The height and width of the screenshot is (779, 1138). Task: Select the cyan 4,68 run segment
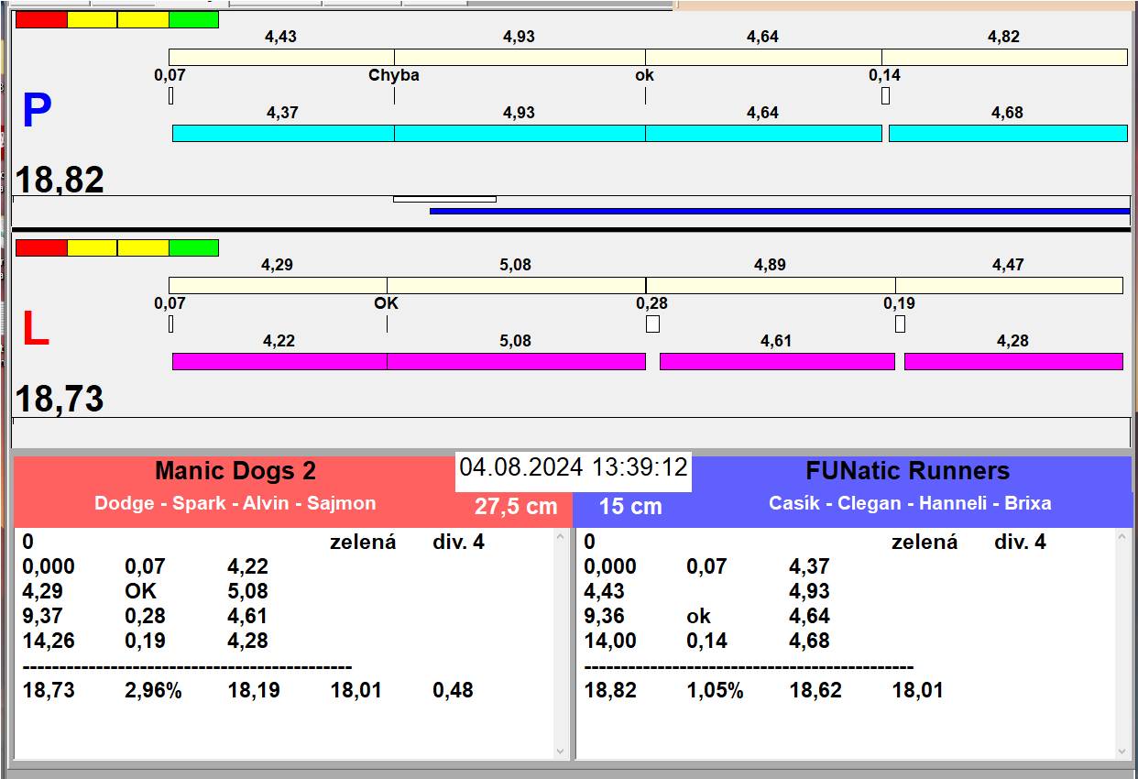(1008, 134)
